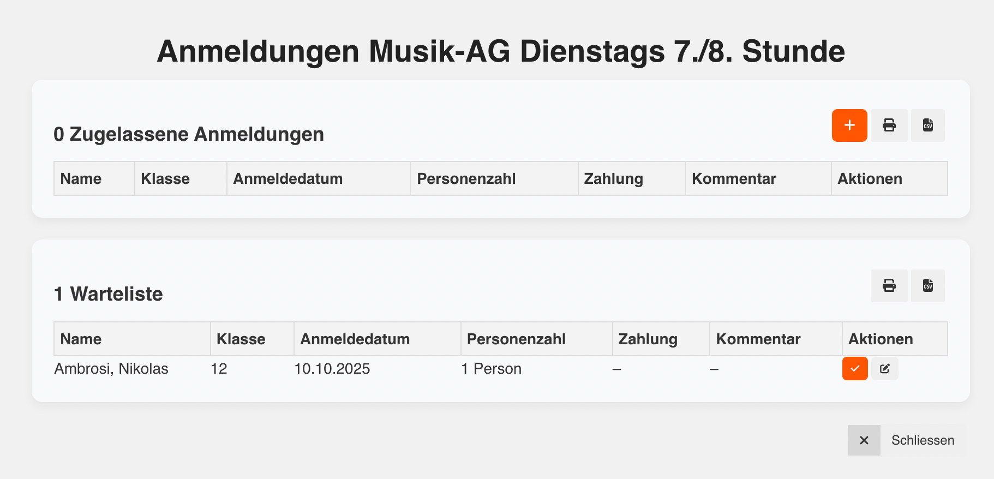Click Personenzahl header in approved table
994x479 pixels.
click(x=466, y=179)
